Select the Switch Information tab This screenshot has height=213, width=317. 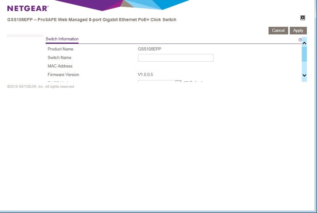tap(62, 39)
